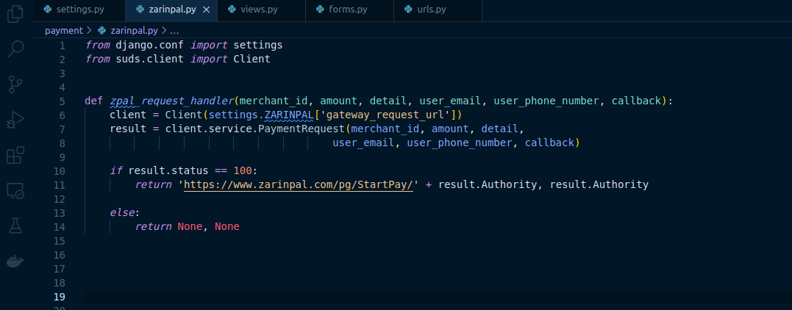Click the word Client on line 2
The width and height of the screenshot is (792, 310).
pos(252,59)
